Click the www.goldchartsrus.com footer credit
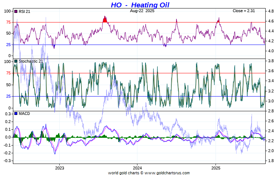 [167, 173]
